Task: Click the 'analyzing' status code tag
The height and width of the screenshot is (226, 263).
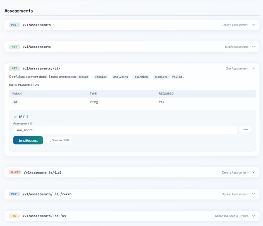Action: pos(120,77)
